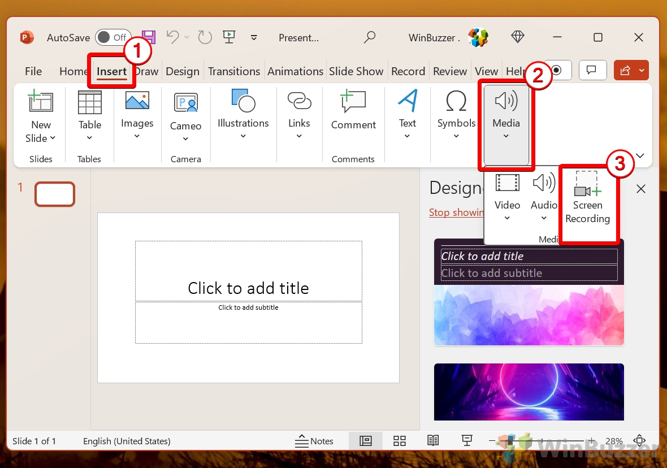This screenshot has height=468, width=667.
Task: Click the red Share button
Action: pyautogui.click(x=631, y=70)
